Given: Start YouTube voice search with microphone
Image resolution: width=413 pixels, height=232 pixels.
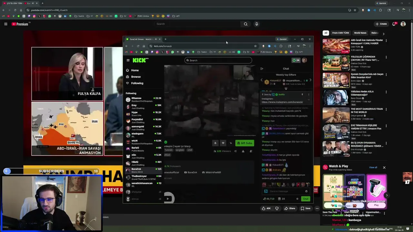Looking at the screenshot, I should (257, 24).
